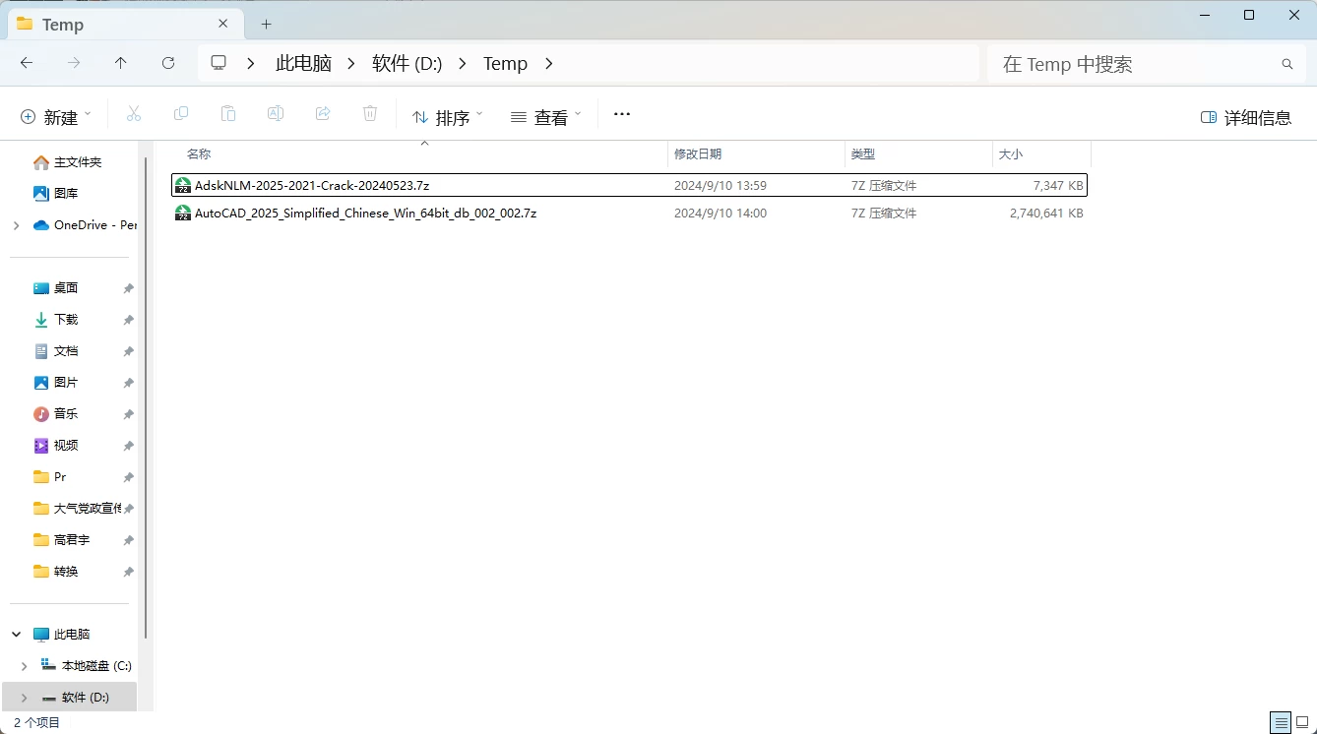The width and height of the screenshot is (1317, 734).
Task: Open the 新建 dropdown
Action: coord(56,117)
